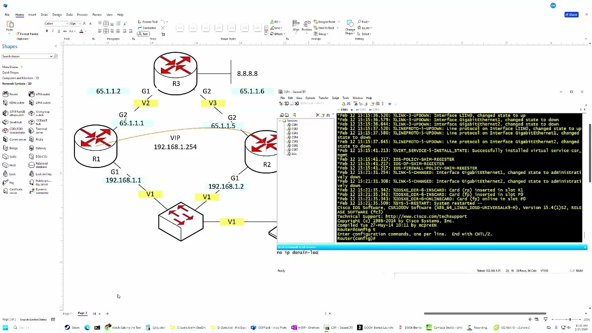Image resolution: width=592 pixels, height=333 pixels.
Task: Open the Position dropdown in Arrange
Action: (x=307, y=27)
